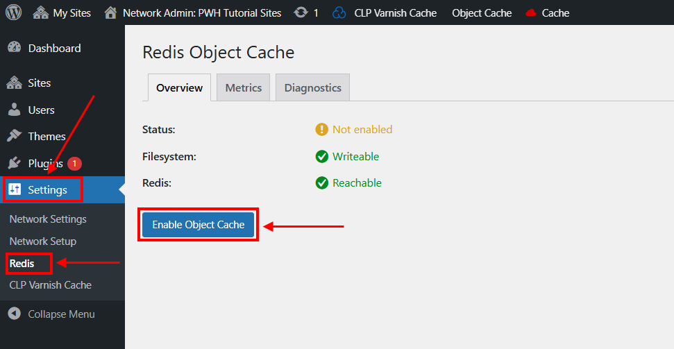Screen dimensions: 674x349
Task: Click the Plugins plug icon
Action: (14, 163)
